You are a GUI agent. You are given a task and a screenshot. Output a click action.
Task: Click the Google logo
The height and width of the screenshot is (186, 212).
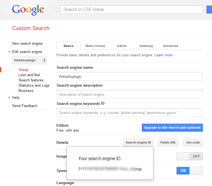[28, 10]
